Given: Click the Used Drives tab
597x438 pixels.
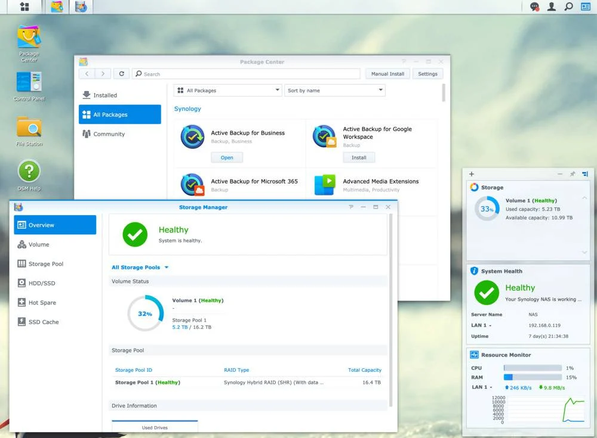Looking at the screenshot, I should 155,427.
